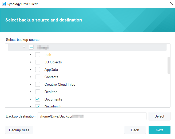Check the .ssh folder checkbox
The height and width of the screenshot is (139, 175).
[38, 55]
